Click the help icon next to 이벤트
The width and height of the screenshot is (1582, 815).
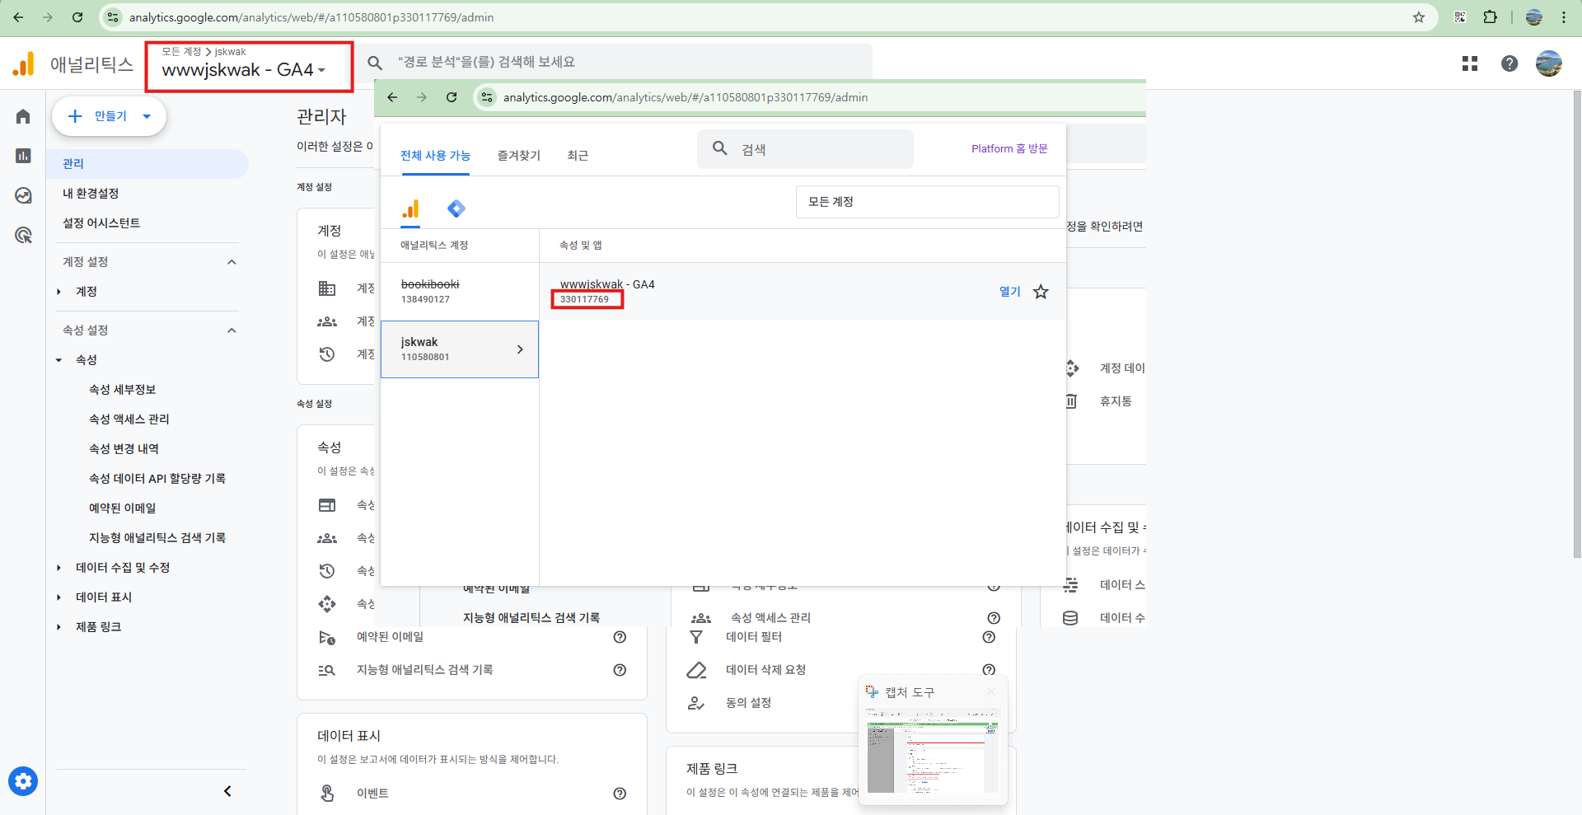click(620, 794)
